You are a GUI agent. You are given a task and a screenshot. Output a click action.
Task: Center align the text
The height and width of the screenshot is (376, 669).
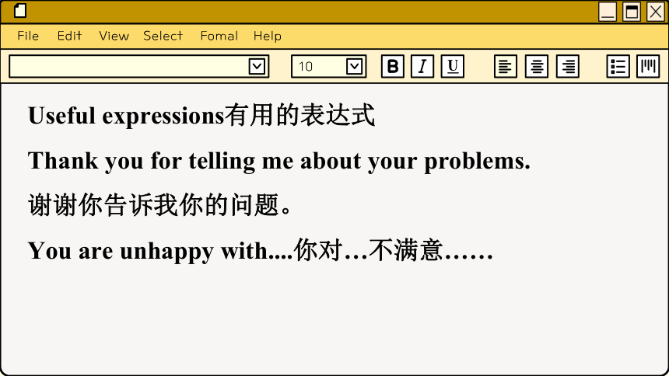tap(537, 66)
